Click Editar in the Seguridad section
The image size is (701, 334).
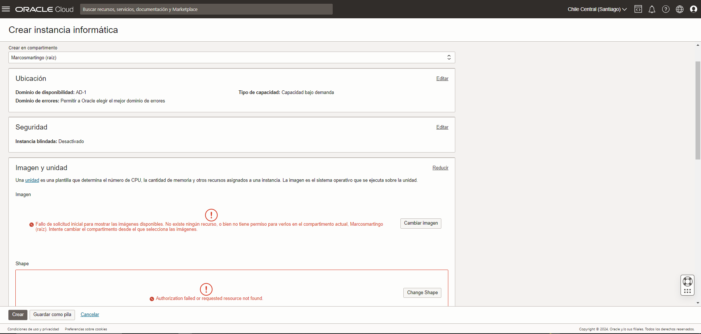pos(442,127)
